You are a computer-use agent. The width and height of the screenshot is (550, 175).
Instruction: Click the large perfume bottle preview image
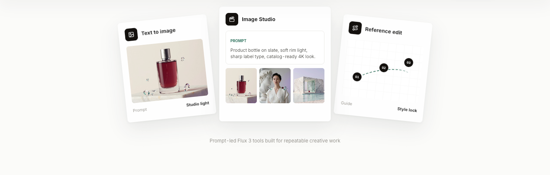pos(167,71)
